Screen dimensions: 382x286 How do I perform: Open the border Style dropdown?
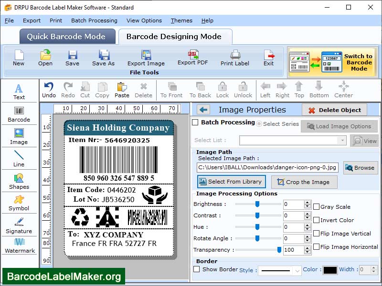click(x=297, y=270)
